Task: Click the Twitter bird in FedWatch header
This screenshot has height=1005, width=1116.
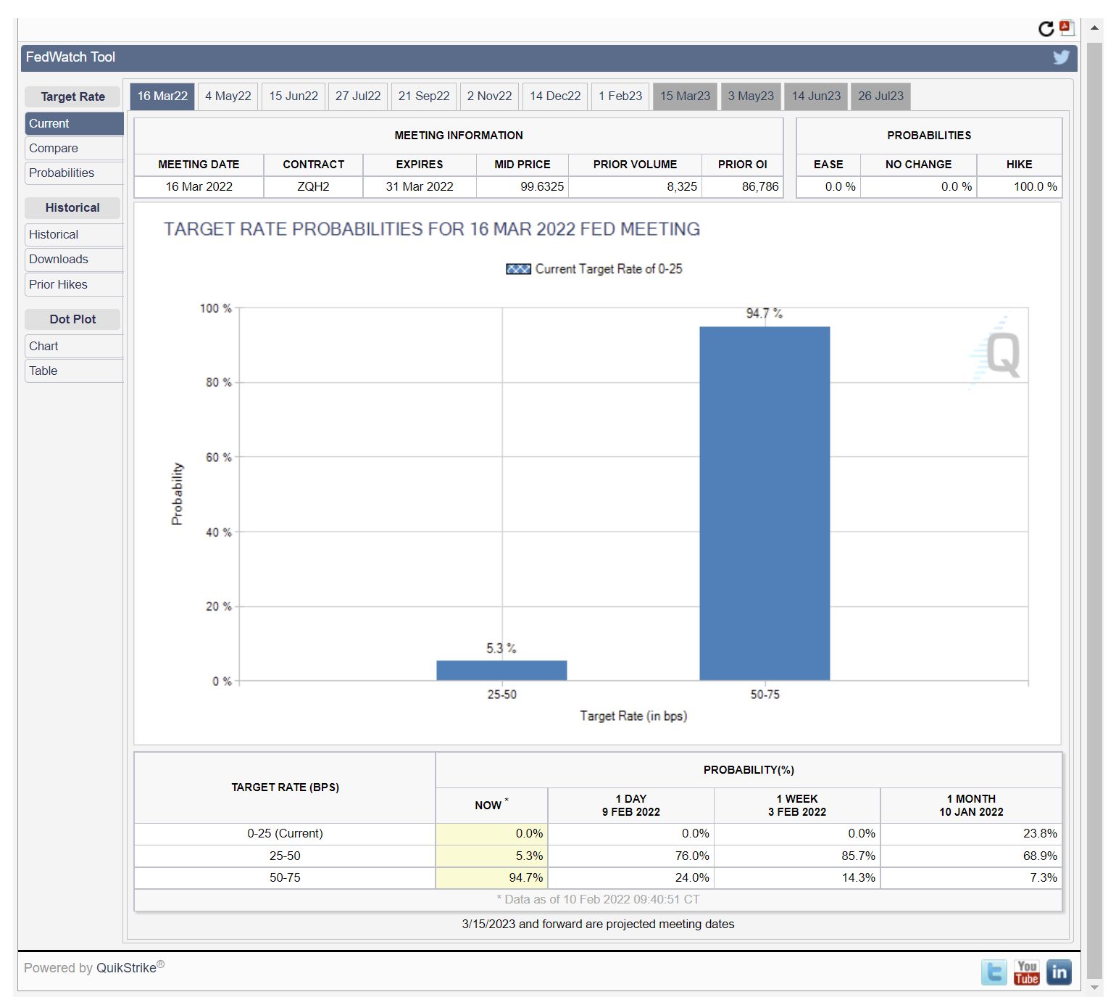Action: (x=1061, y=57)
